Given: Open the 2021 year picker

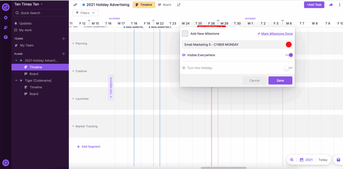Looking at the screenshot, I should click(306, 160).
